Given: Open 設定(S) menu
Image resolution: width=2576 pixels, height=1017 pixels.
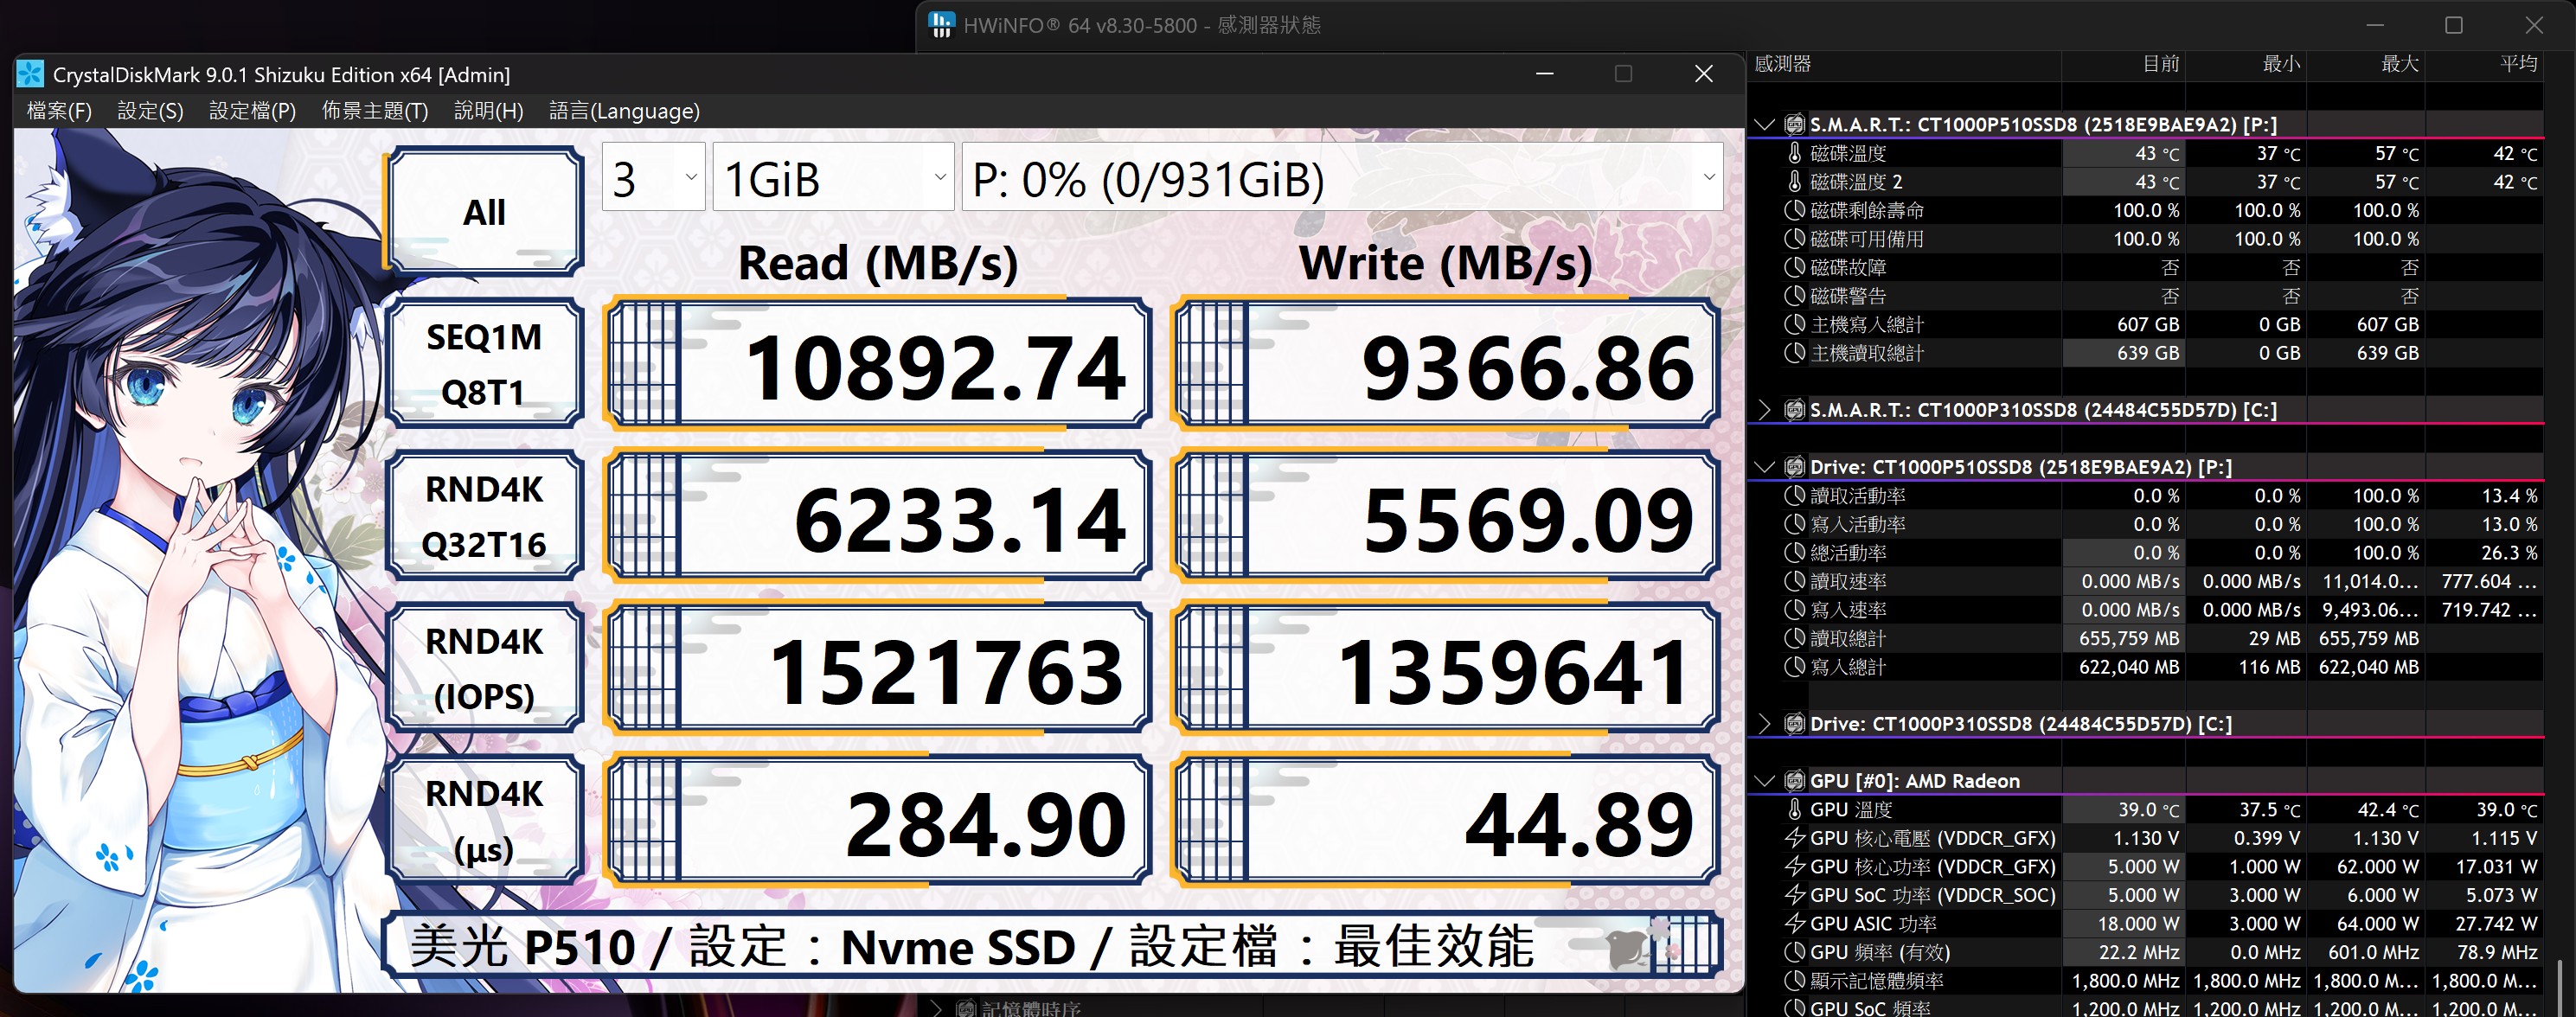Looking at the screenshot, I should tap(150, 111).
